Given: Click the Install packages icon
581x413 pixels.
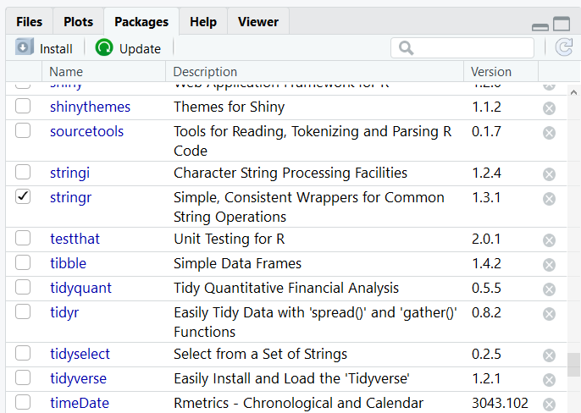Looking at the screenshot, I should click(x=25, y=48).
